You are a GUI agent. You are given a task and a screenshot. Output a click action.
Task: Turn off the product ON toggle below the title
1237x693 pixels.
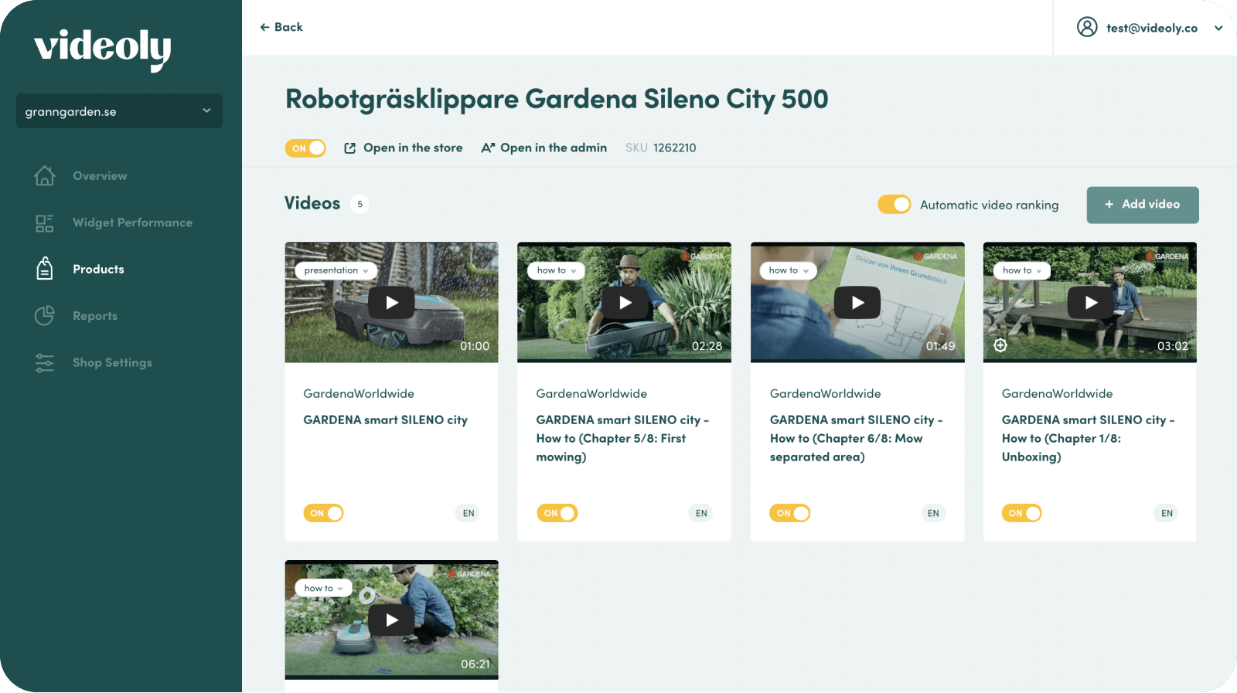click(x=305, y=148)
